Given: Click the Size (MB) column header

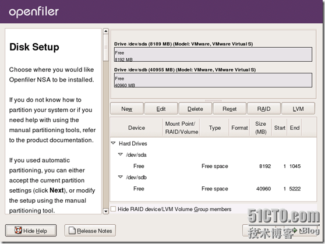Looking at the screenshot, I should point(261,128).
